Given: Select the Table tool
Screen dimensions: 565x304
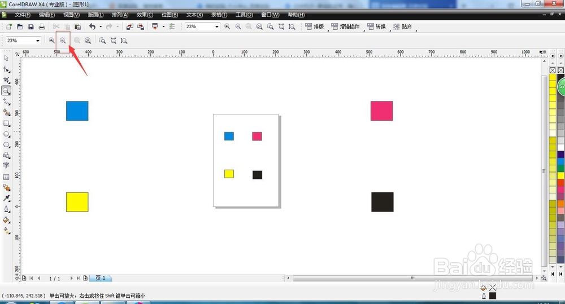Looking at the screenshot, I should click(x=6, y=177).
